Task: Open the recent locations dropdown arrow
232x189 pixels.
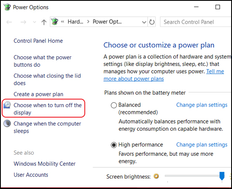Action: click(35, 22)
